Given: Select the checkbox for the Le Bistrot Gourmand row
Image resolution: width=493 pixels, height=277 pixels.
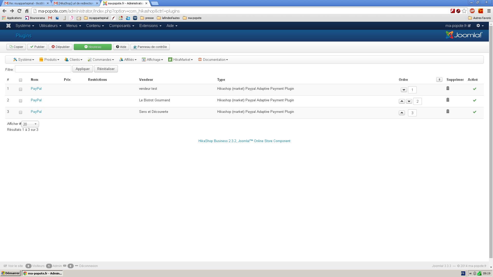Looking at the screenshot, I should coord(21,101).
